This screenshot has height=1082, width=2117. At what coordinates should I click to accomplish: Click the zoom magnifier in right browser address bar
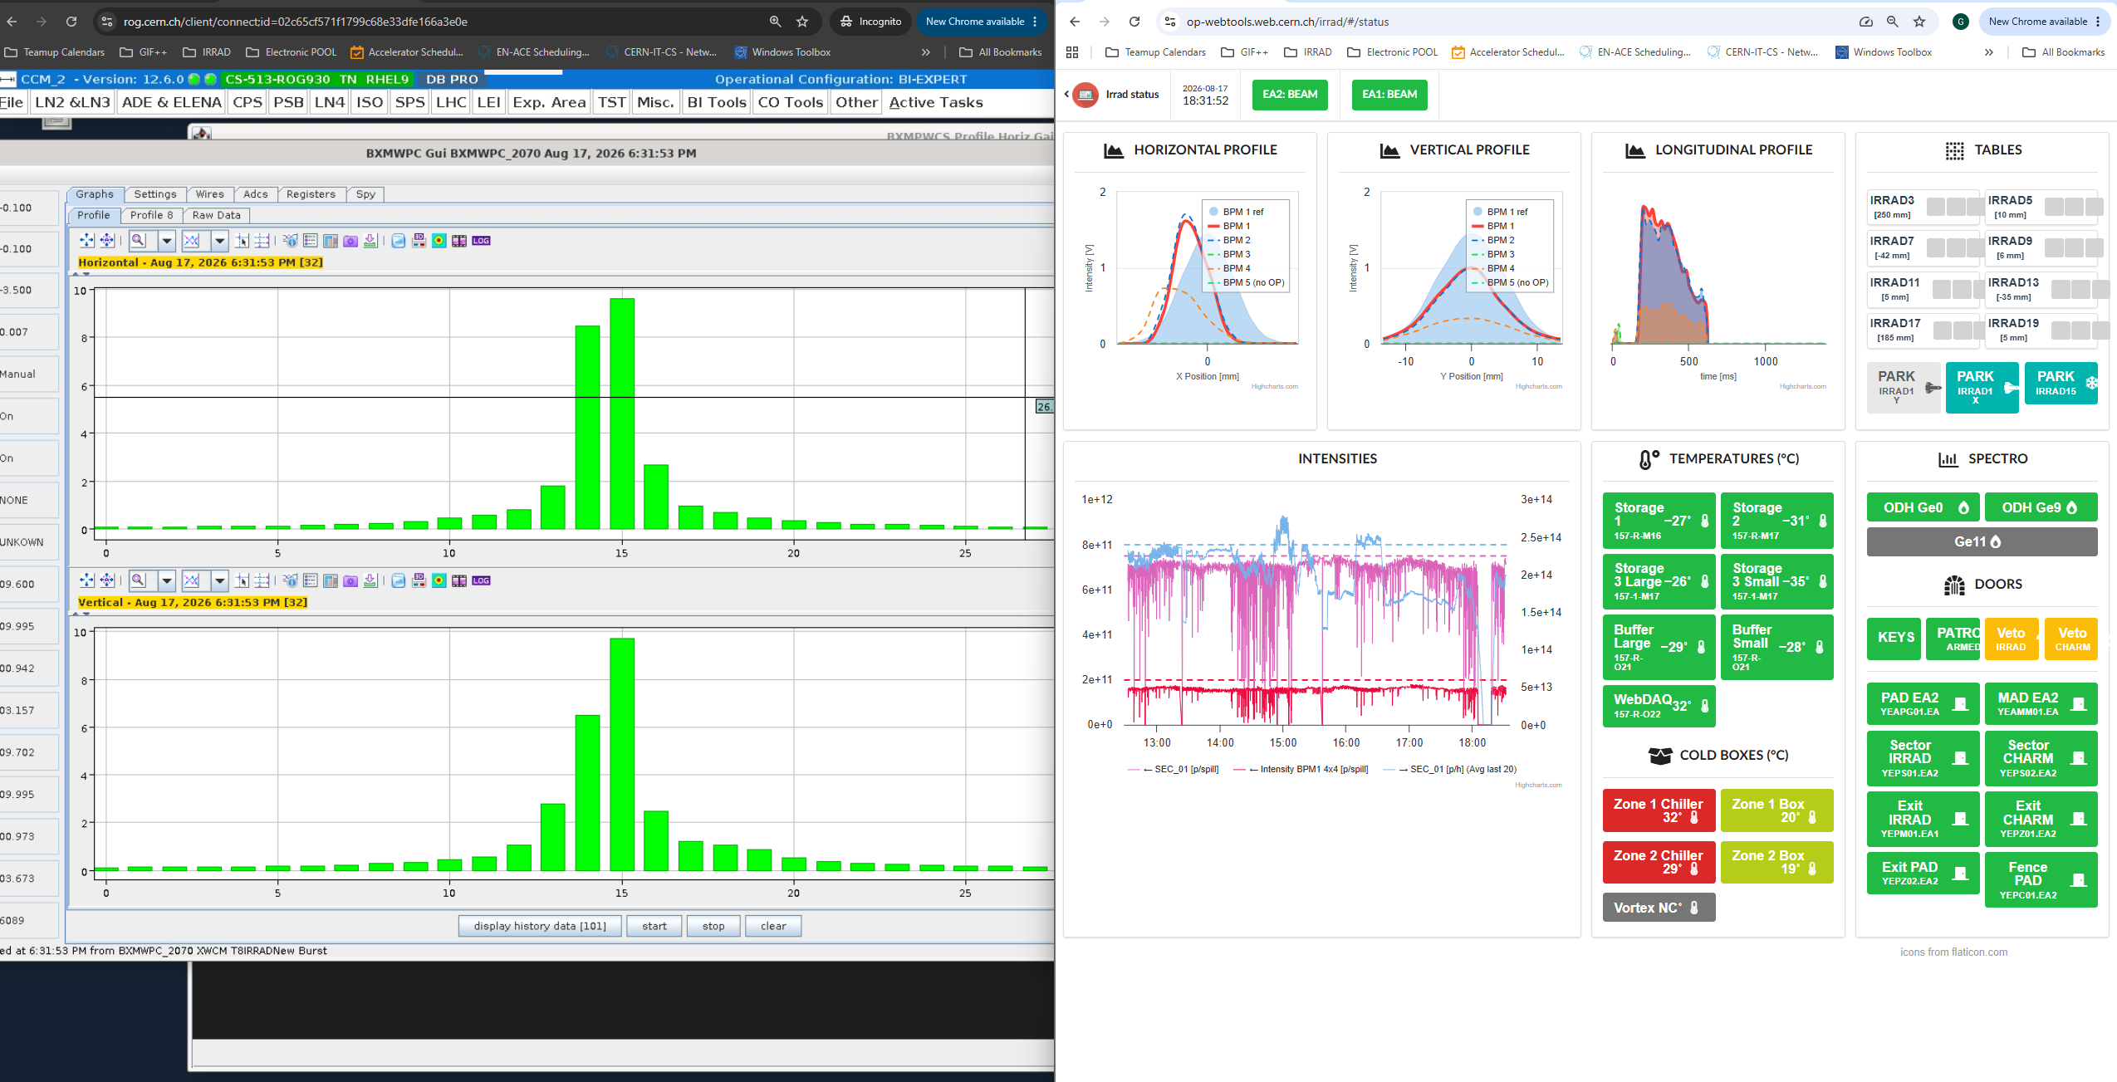point(1893,22)
